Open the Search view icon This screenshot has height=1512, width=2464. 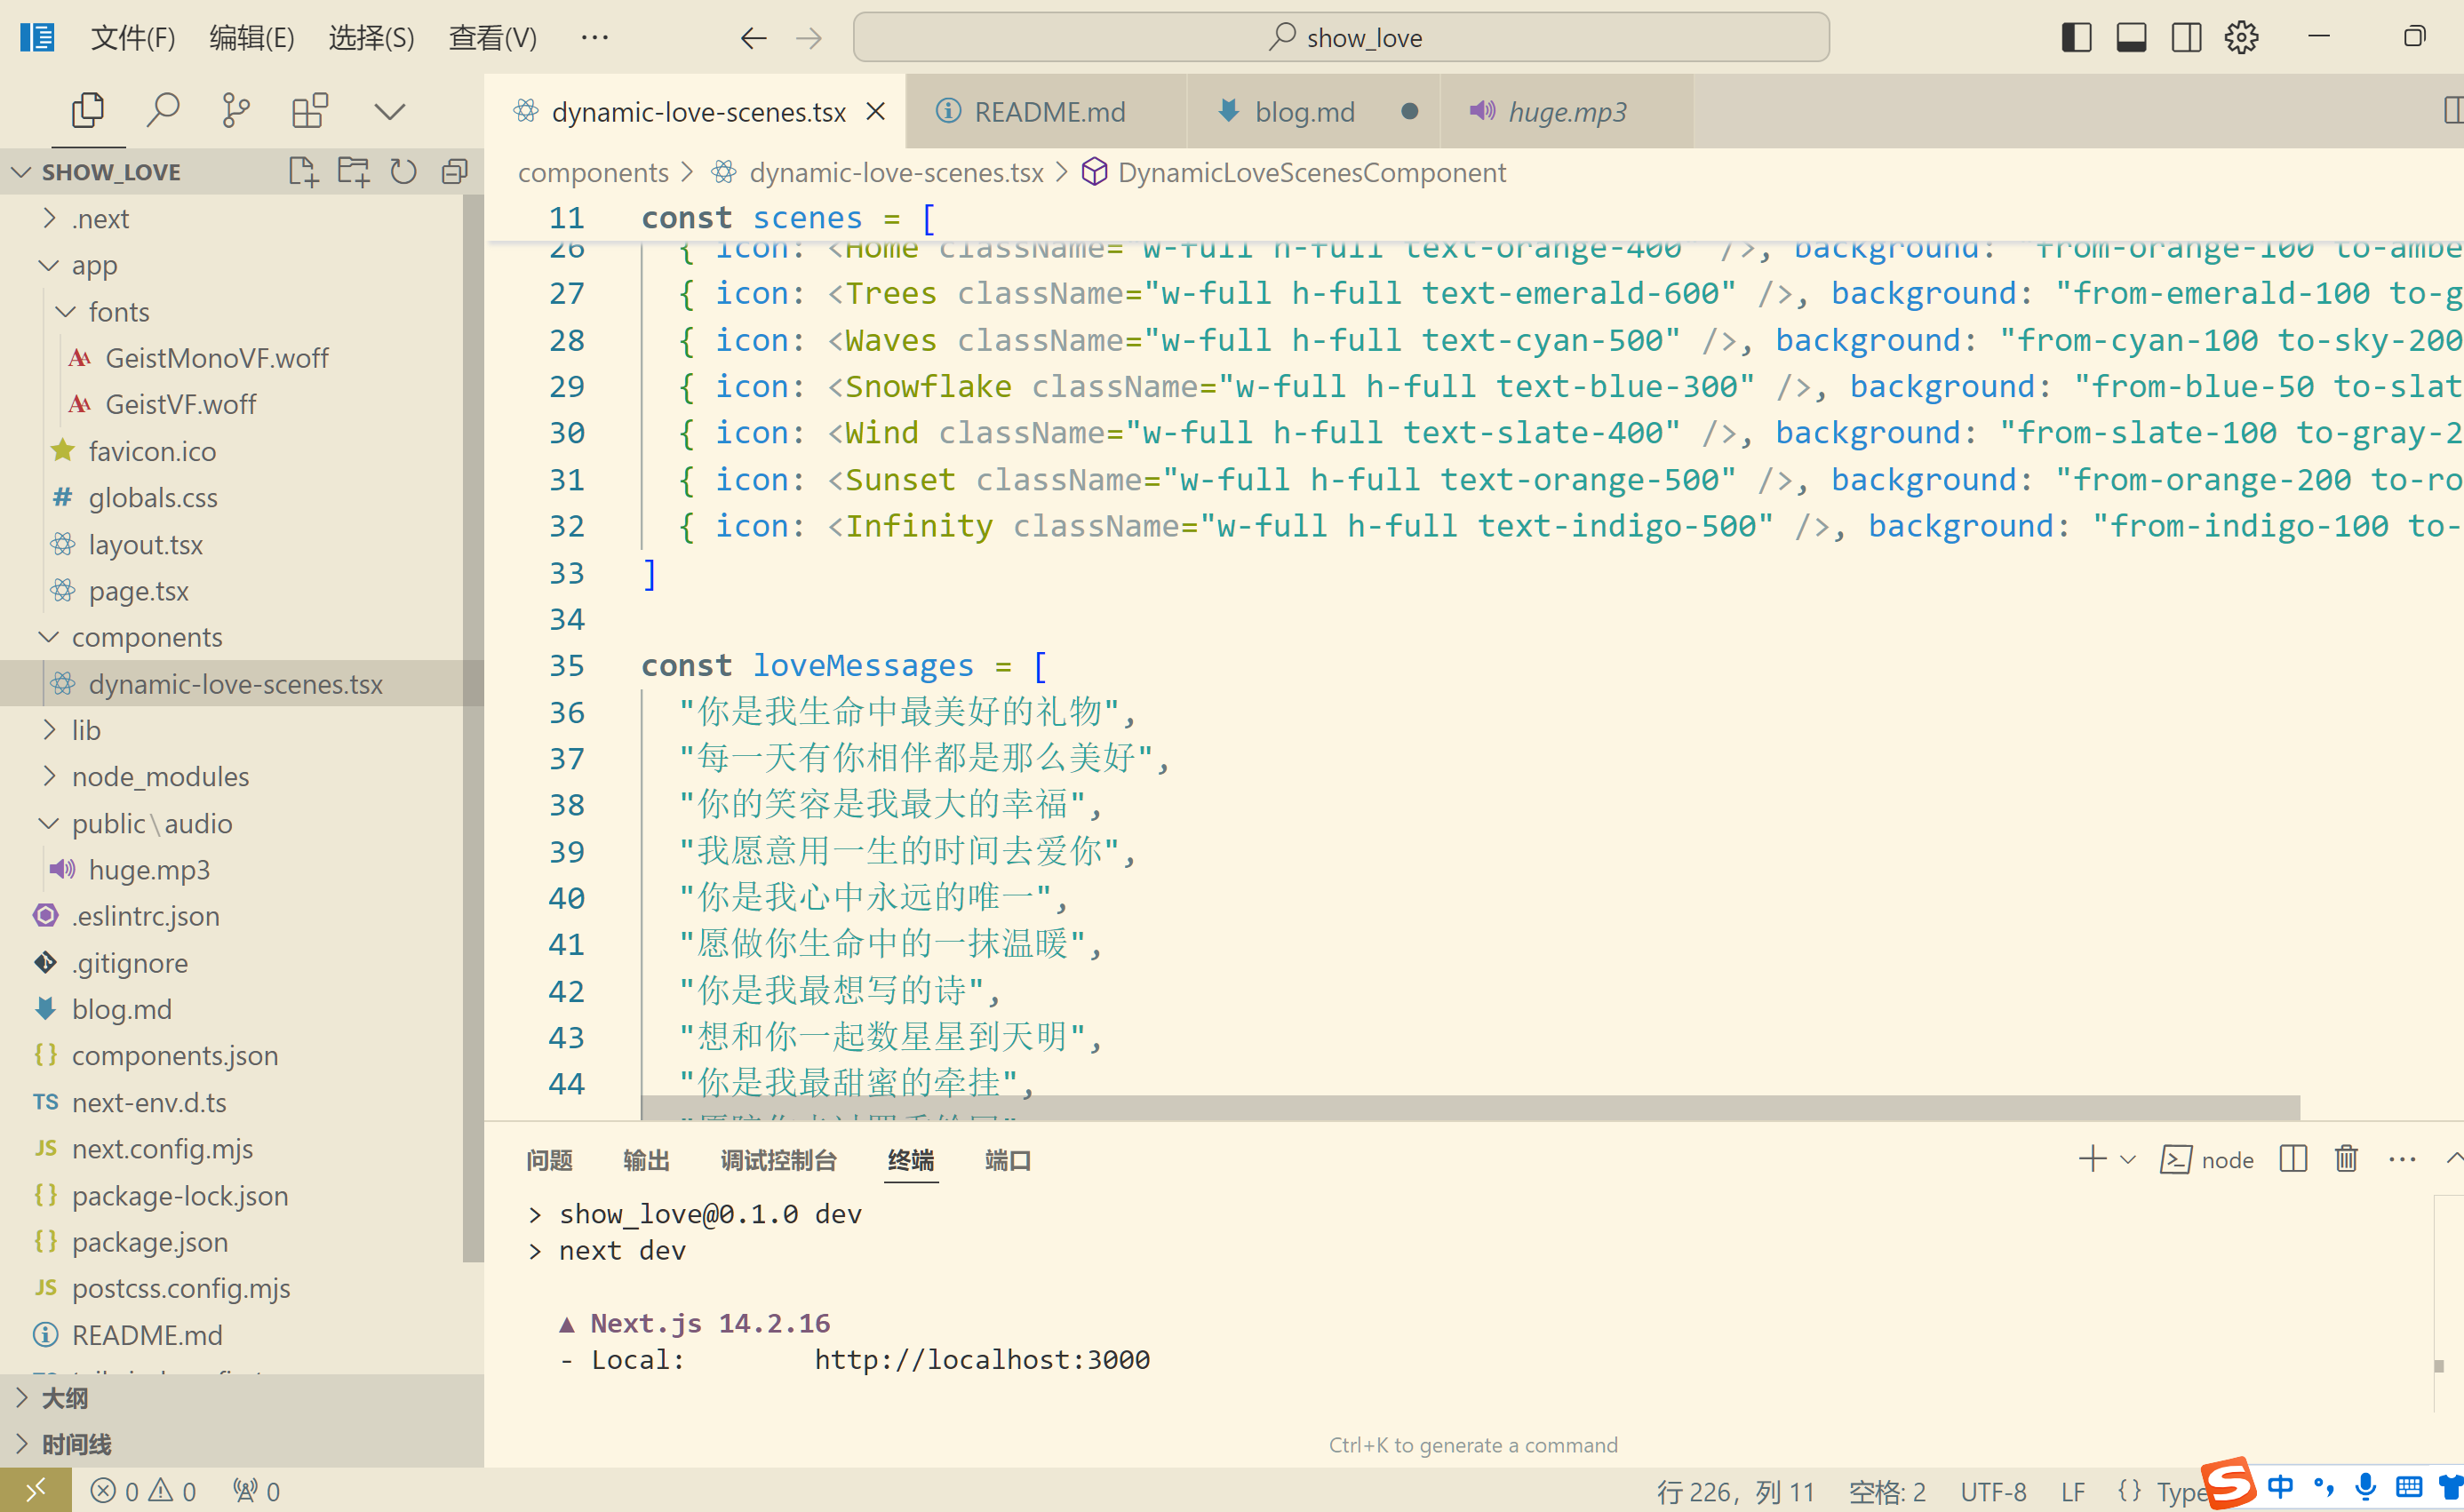click(x=162, y=110)
